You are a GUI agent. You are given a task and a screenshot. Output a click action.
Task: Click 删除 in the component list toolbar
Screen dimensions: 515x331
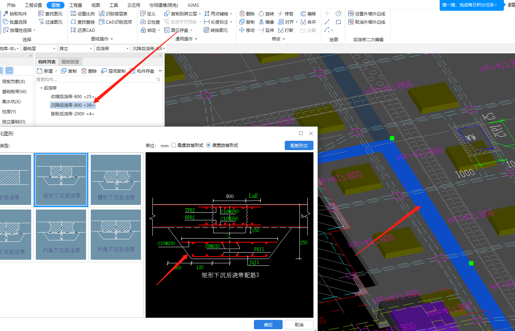click(89, 71)
